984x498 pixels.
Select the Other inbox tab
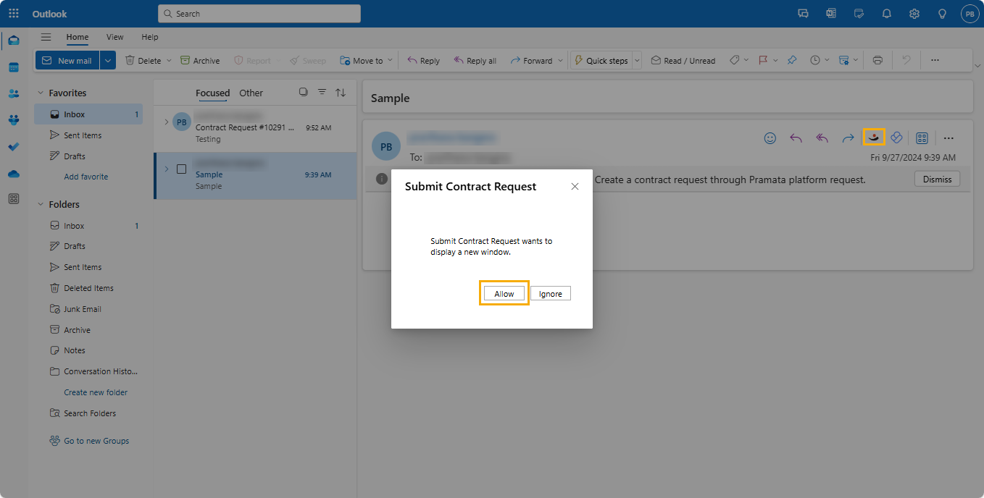tap(251, 93)
